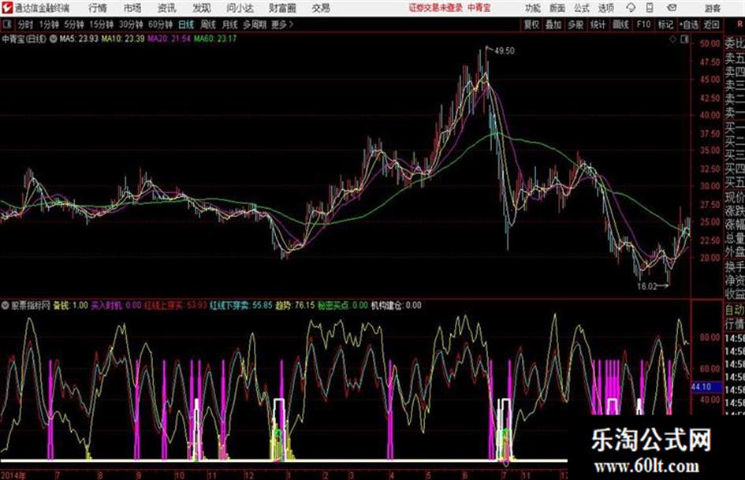Select the 月线 monthly chart tab

pyautogui.click(x=230, y=24)
